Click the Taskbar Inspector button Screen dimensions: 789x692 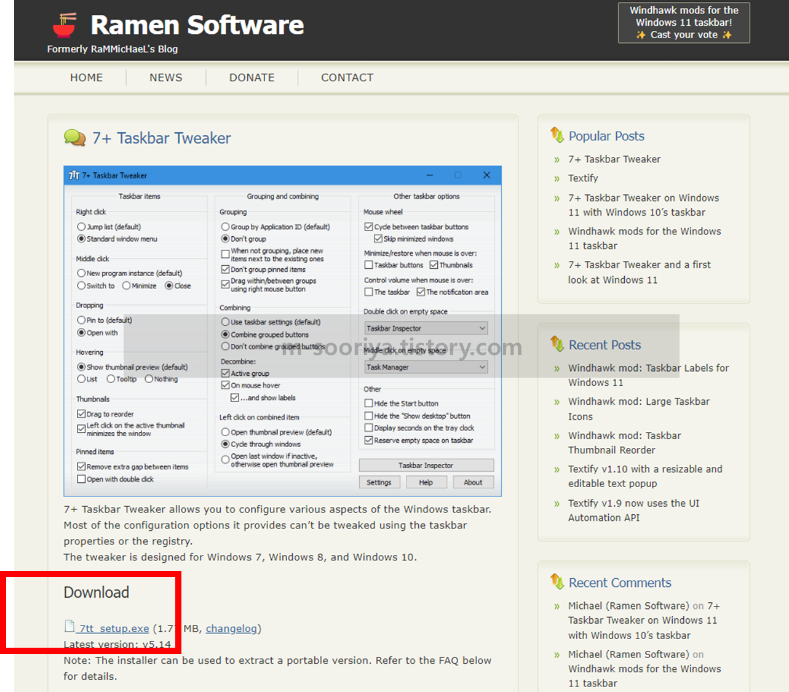pos(426,465)
